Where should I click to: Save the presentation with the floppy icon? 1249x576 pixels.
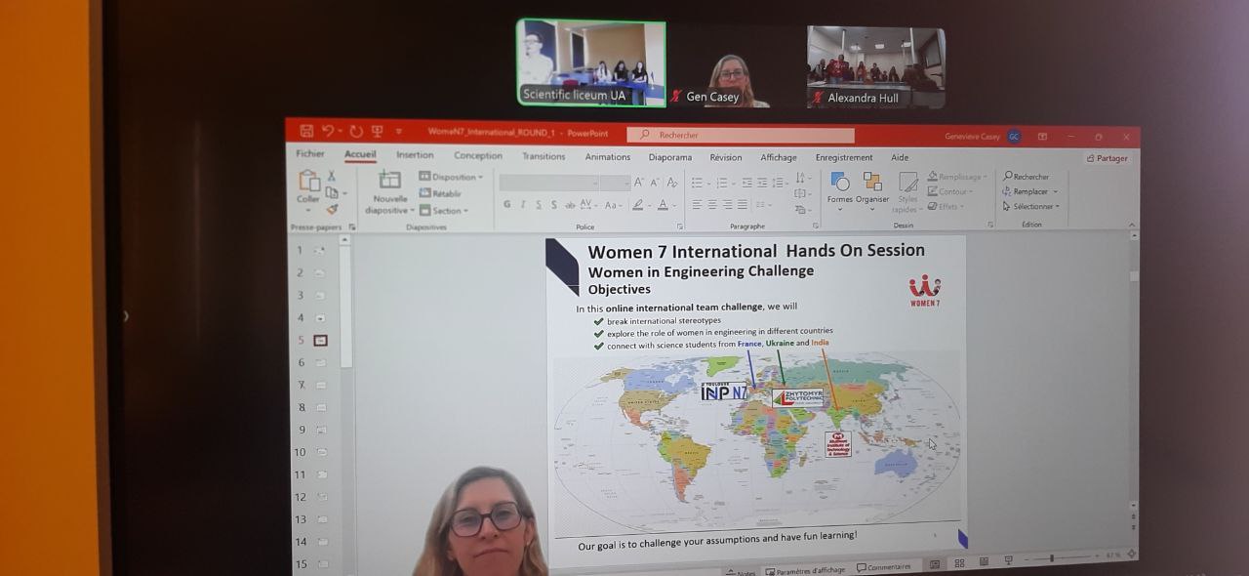pyautogui.click(x=307, y=131)
